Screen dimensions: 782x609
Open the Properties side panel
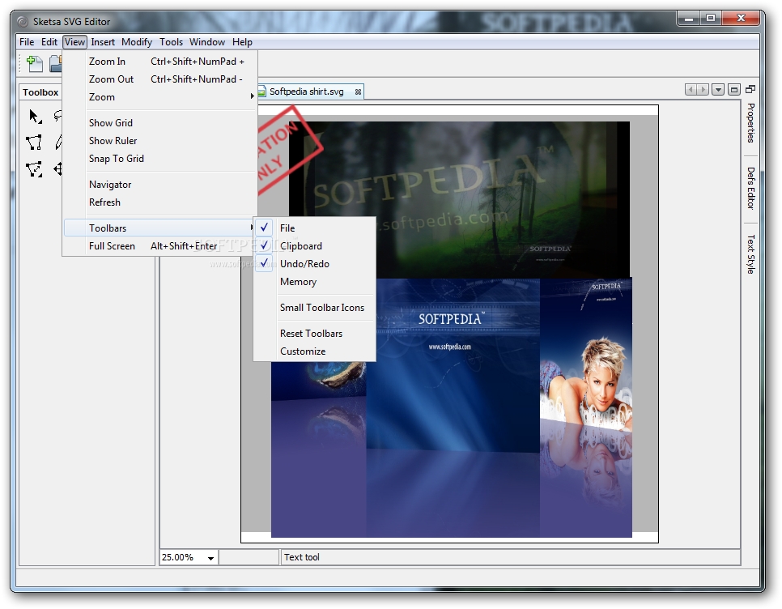click(x=750, y=123)
